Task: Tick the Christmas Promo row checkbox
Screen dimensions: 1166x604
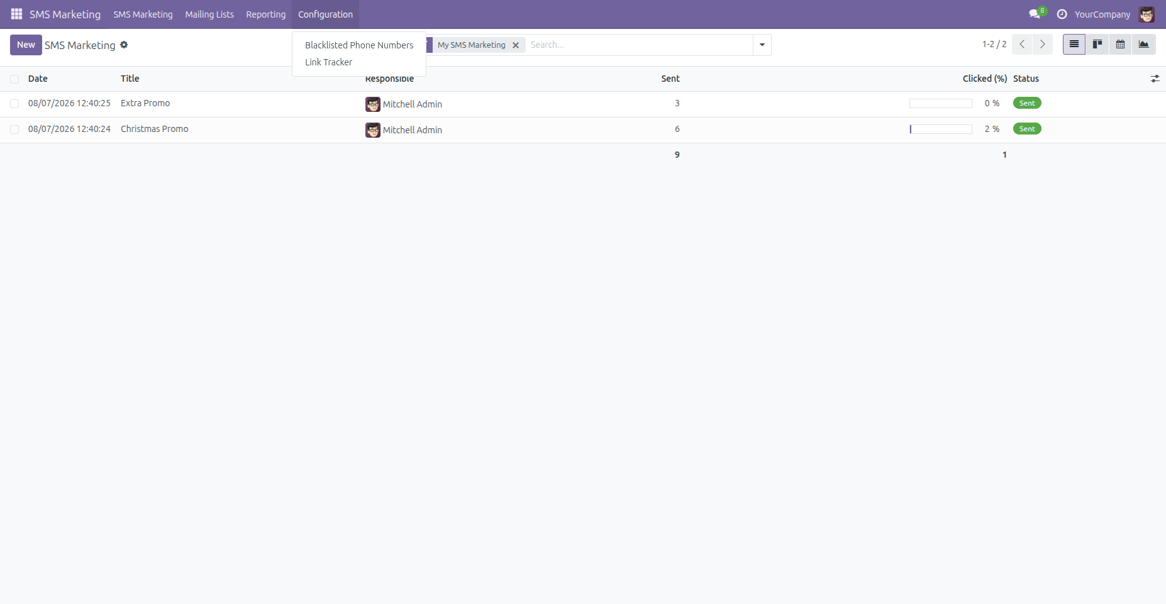Action: 14,129
